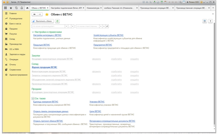Click ellipsis select button for organization filter

(70, 26)
